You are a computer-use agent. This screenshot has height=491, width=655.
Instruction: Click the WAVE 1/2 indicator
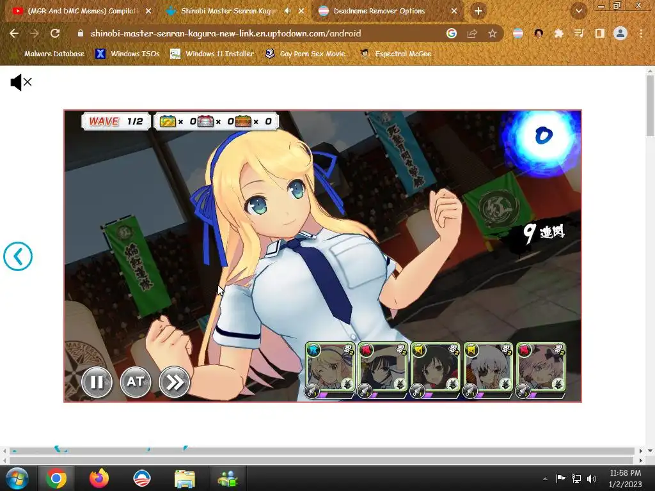(116, 121)
